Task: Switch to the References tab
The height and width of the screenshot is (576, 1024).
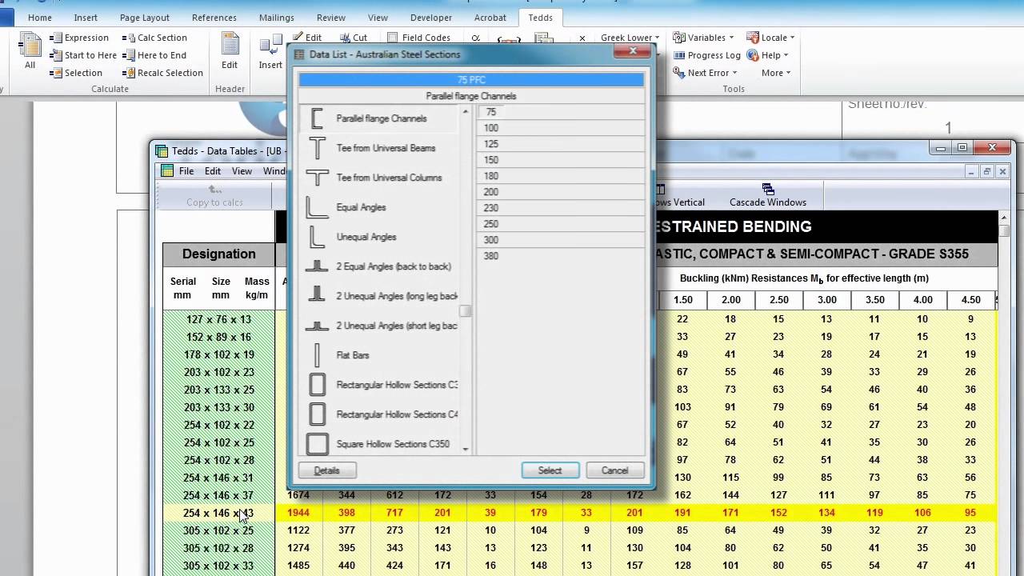Action: (x=214, y=18)
